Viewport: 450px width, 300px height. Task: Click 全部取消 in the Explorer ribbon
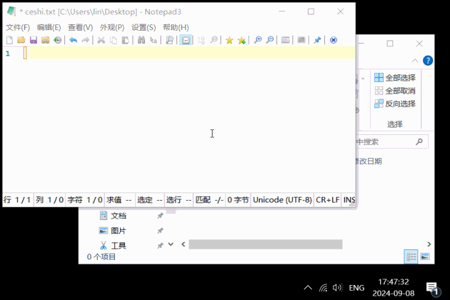tap(395, 91)
